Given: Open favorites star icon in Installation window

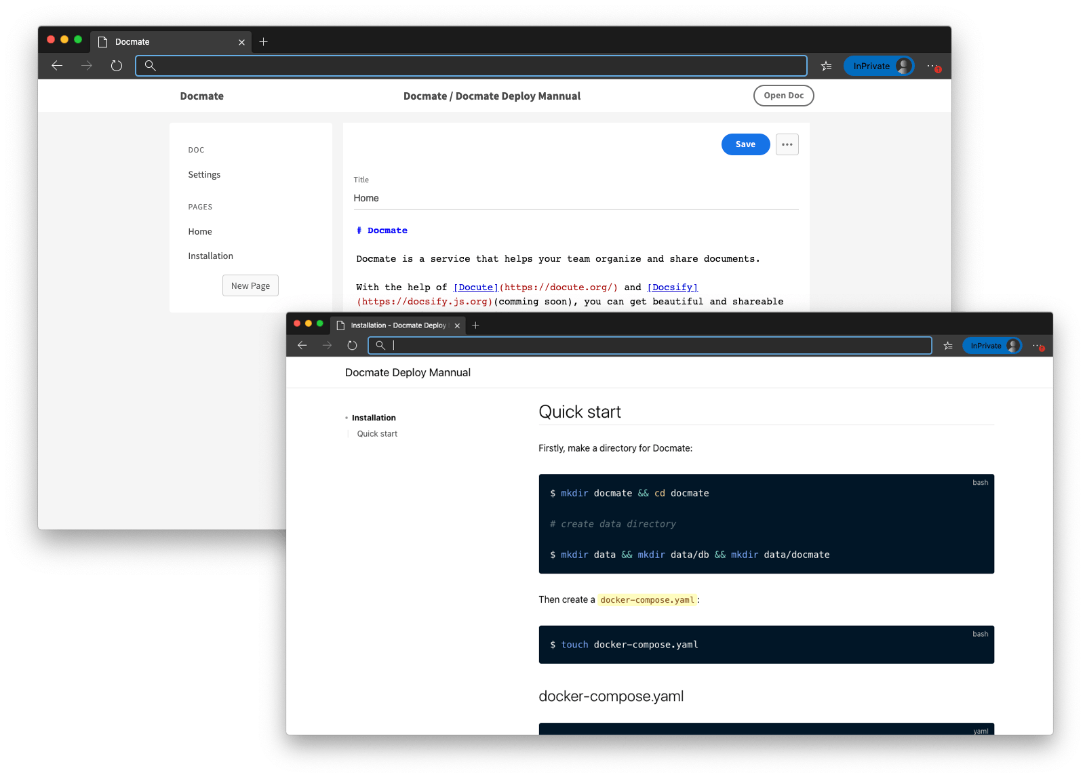Looking at the screenshot, I should coord(948,346).
